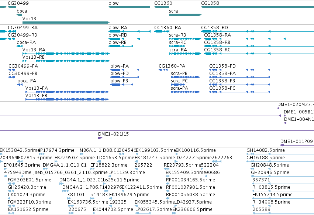314x215 pixels.
Task: Click the CG1360 gene label
Action: pos(163,3)
